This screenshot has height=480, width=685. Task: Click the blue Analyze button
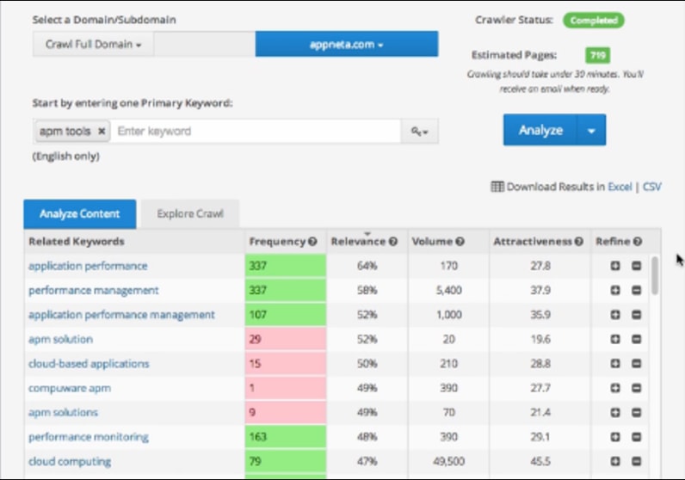[540, 131]
